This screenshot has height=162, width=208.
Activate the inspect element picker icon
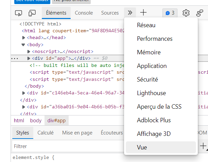(x=18, y=13)
